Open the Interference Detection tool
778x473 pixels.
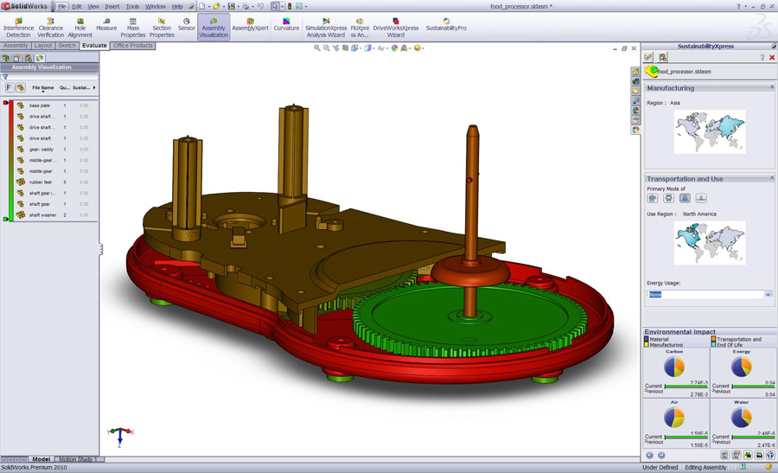[x=18, y=27]
